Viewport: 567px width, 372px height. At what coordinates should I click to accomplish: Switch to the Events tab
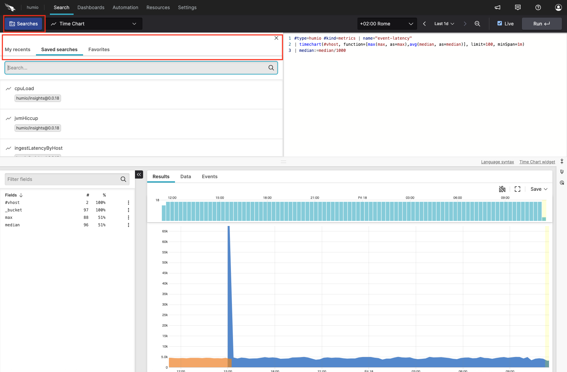[209, 177]
